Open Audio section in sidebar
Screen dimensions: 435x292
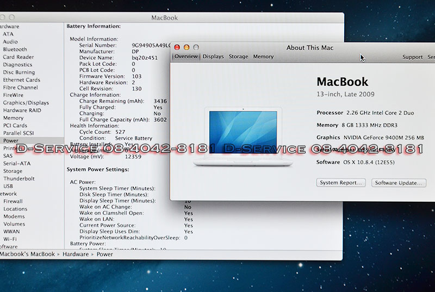pos(10,41)
